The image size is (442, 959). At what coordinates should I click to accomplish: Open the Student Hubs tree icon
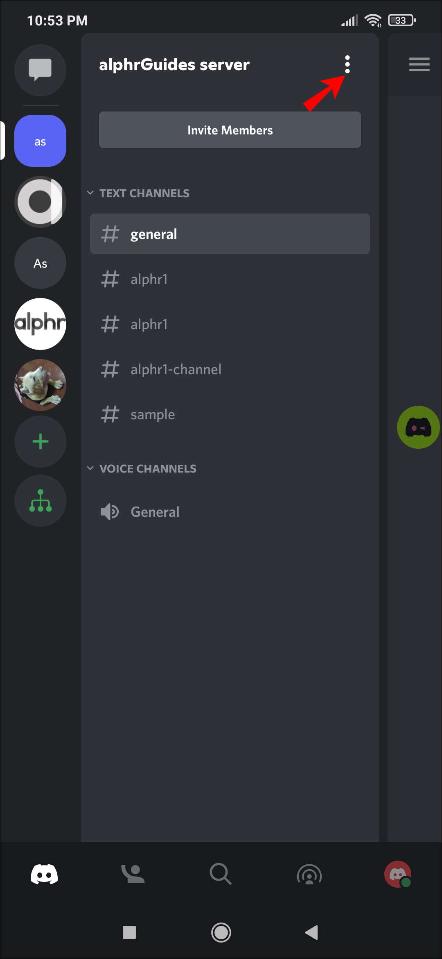[x=40, y=500]
